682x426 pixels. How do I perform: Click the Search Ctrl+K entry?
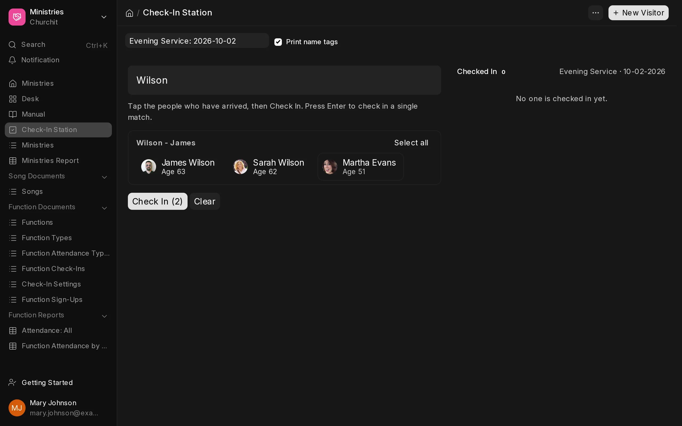tap(58, 45)
